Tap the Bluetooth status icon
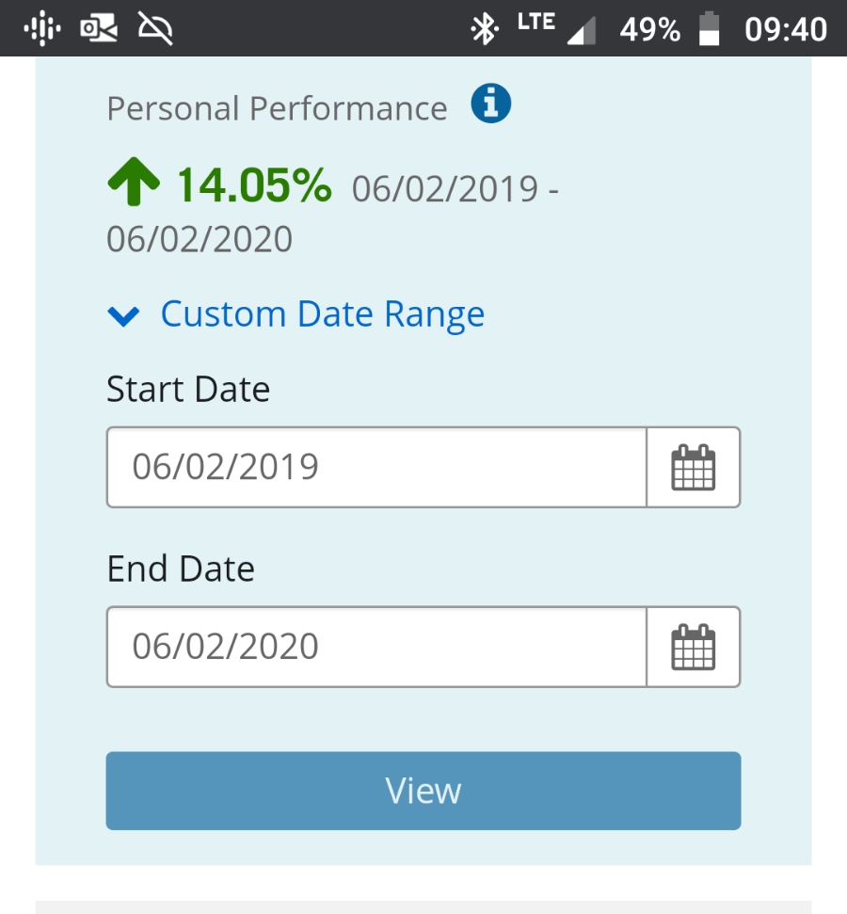Viewport: 847px width, 914px height. (484, 29)
